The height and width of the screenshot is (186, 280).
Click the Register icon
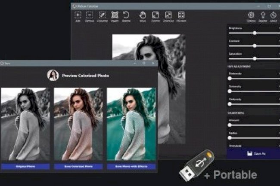263,15
